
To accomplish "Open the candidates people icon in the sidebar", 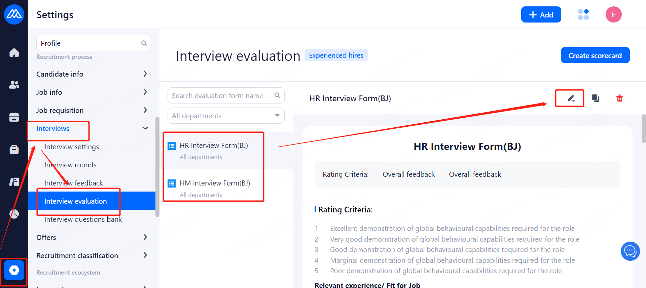I will pyautogui.click(x=14, y=85).
